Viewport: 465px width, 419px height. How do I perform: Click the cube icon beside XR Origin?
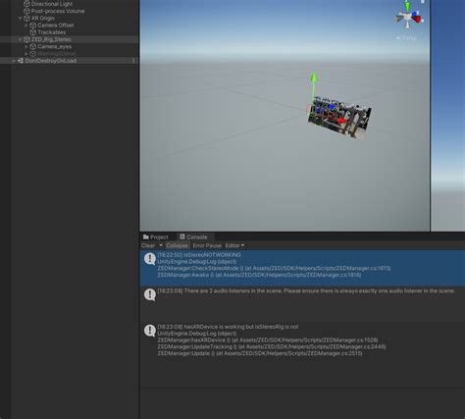[x=26, y=19]
